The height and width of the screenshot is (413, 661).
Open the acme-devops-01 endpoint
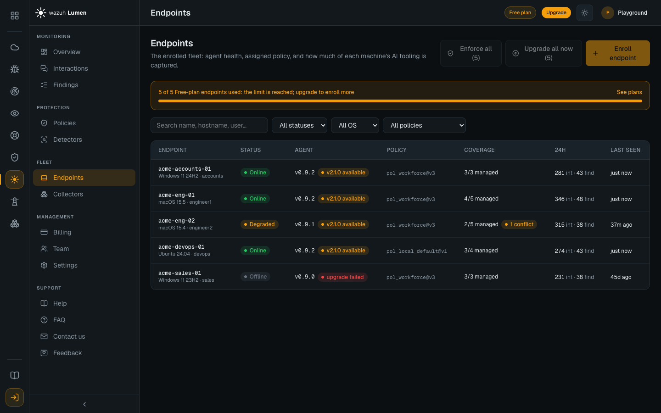[x=400, y=251]
